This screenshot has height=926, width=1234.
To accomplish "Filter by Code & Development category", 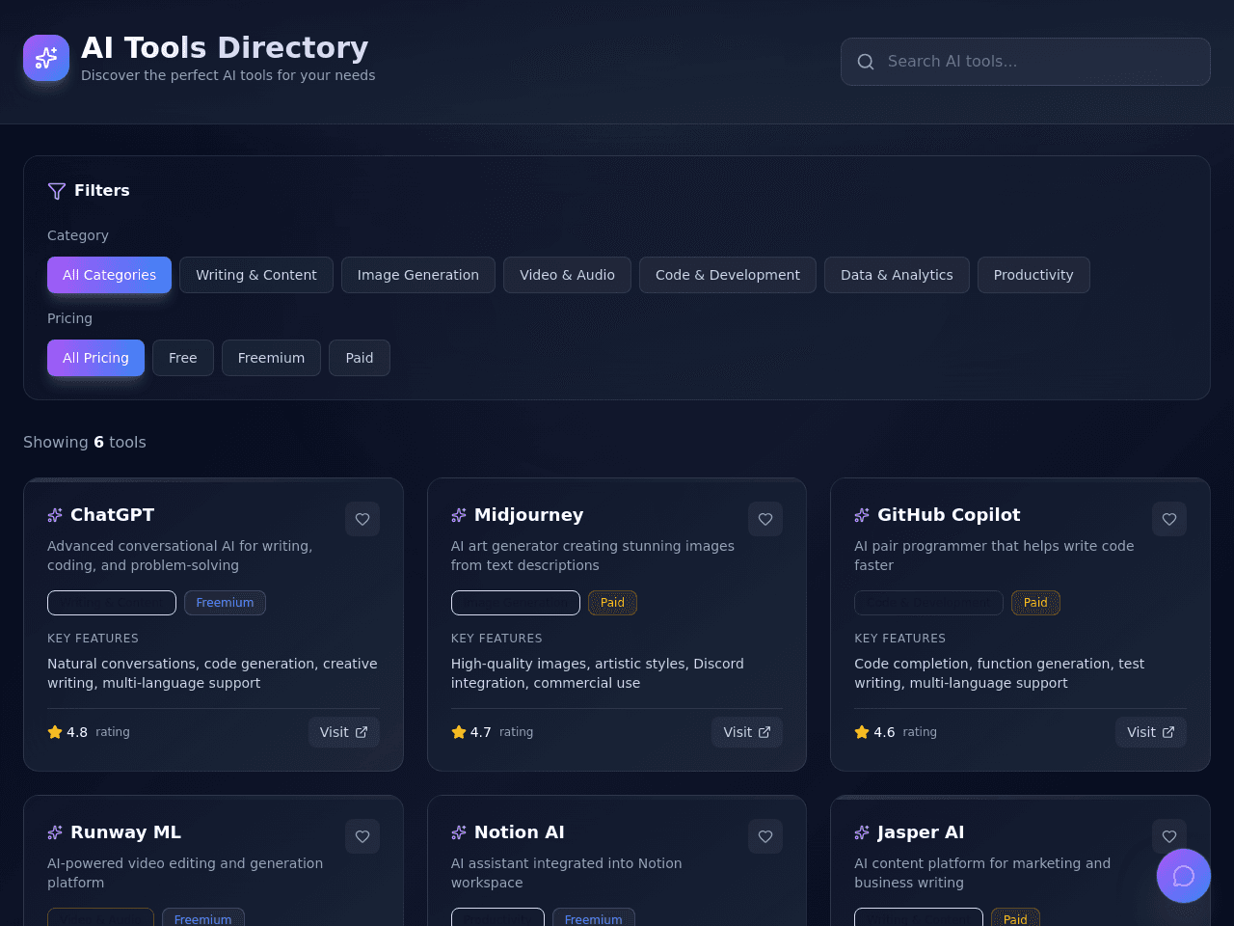I will 728,275.
